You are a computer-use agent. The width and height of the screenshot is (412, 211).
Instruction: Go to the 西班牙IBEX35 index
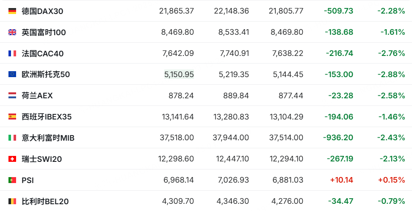pos(47,117)
